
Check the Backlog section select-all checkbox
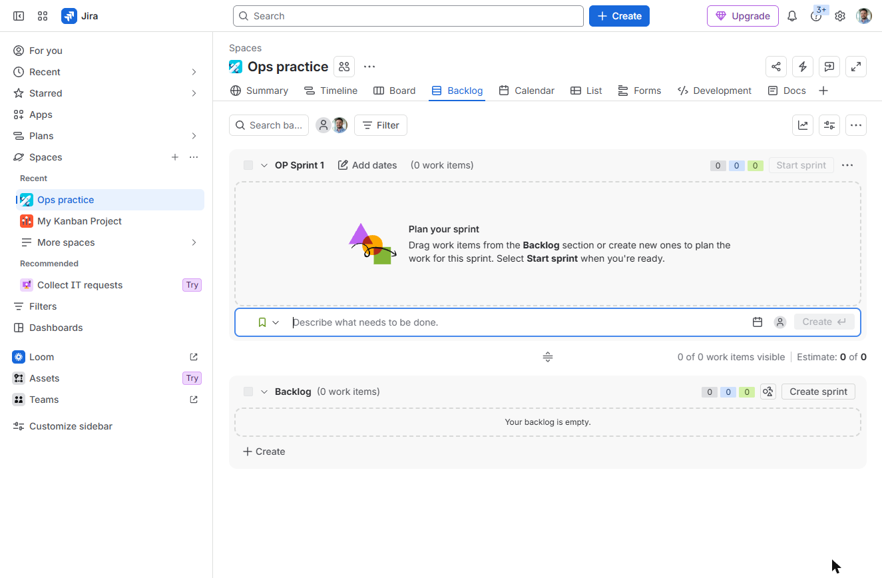click(x=248, y=392)
